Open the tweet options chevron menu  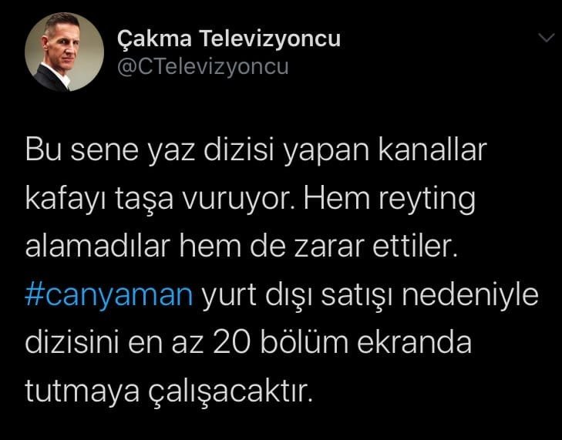click(547, 38)
